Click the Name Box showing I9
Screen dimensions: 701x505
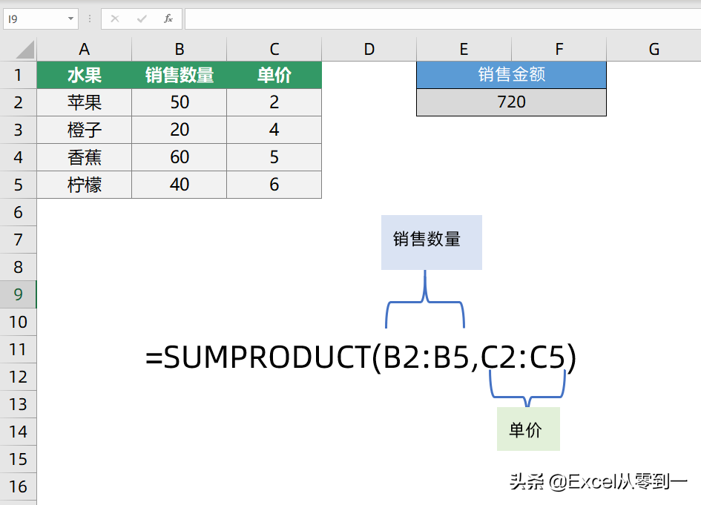tap(41, 19)
